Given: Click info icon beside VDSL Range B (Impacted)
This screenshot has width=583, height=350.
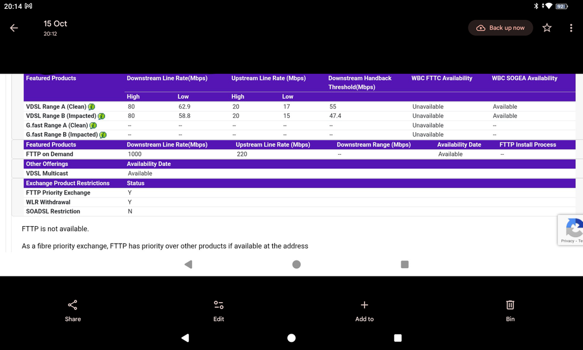Looking at the screenshot, I should pyautogui.click(x=102, y=116).
